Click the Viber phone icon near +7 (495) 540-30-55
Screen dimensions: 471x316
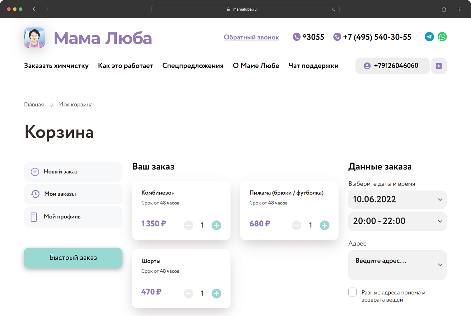tap(337, 37)
